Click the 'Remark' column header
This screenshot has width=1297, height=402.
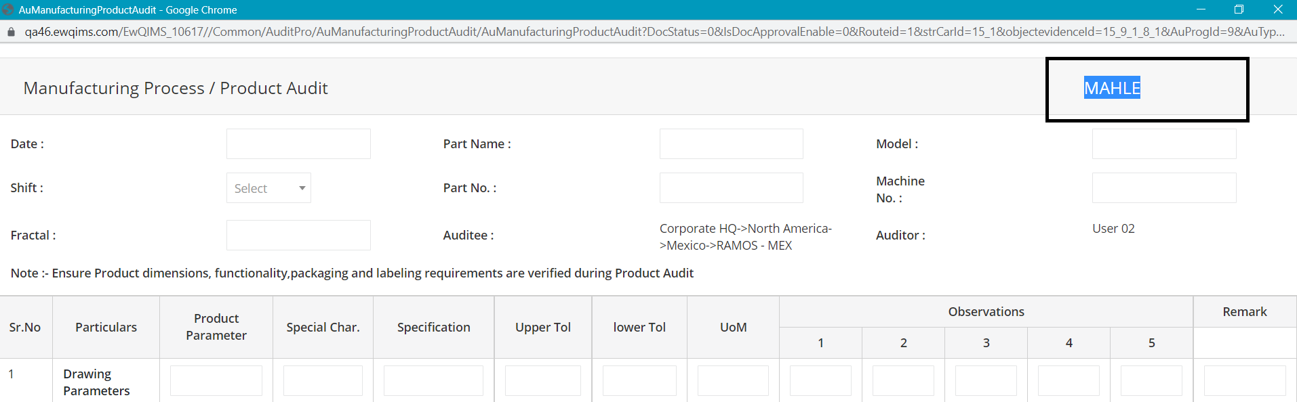pyautogui.click(x=1245, y=311)
